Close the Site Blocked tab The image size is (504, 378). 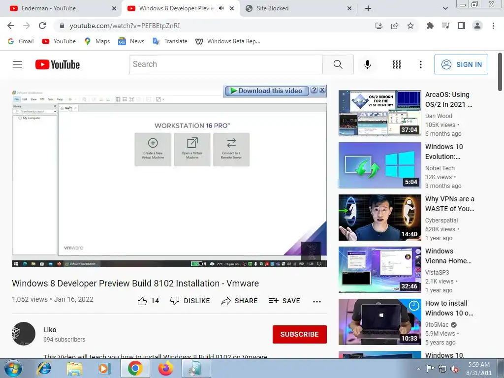coord(349,8)
